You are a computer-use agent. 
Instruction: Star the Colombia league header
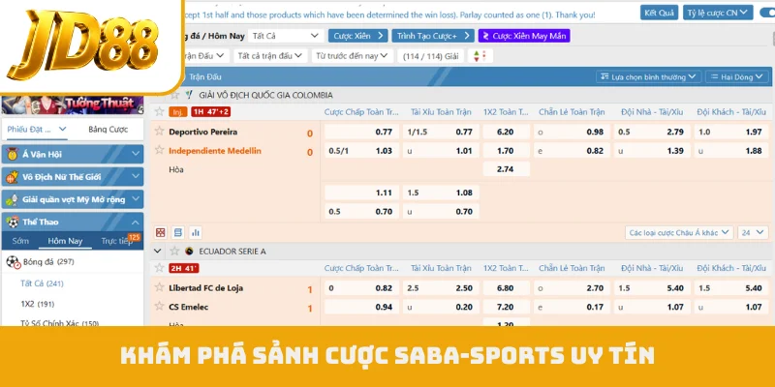[x=174, y=95]
